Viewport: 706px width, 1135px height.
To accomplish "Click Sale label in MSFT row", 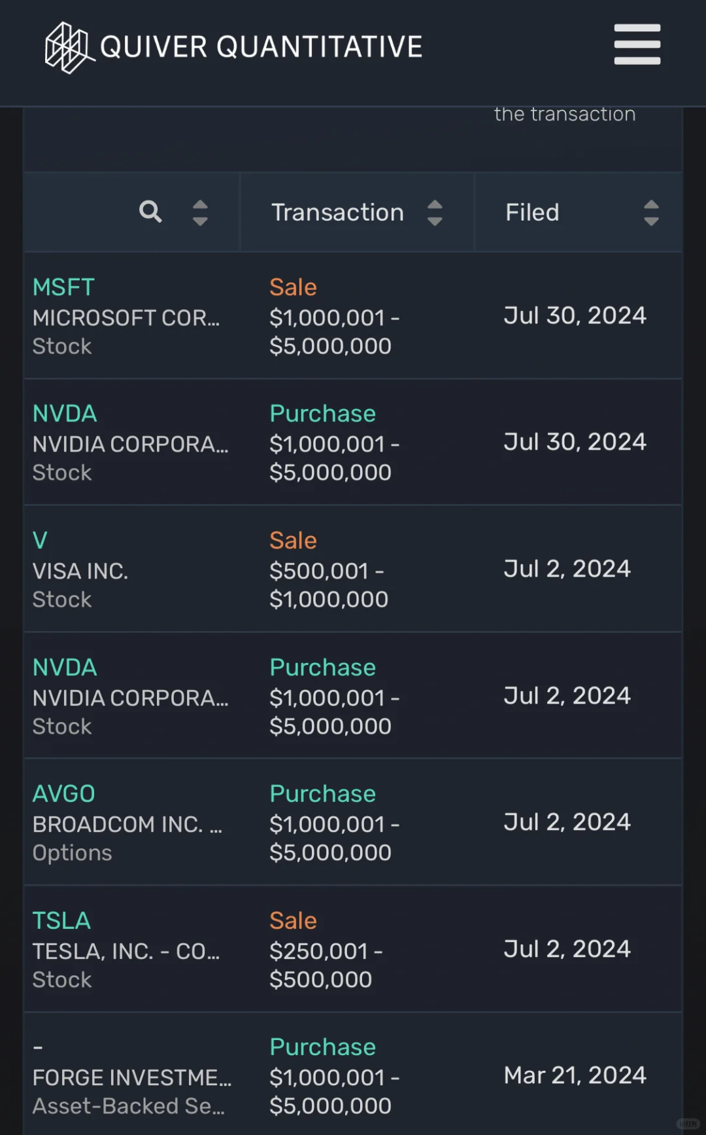I will 293,287.
